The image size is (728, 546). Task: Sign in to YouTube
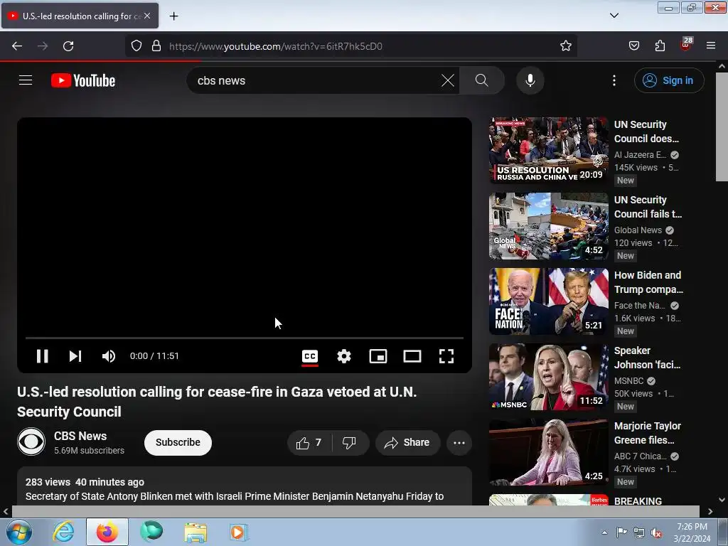(669, 80)
